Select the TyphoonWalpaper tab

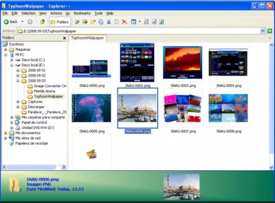[87, 38]
